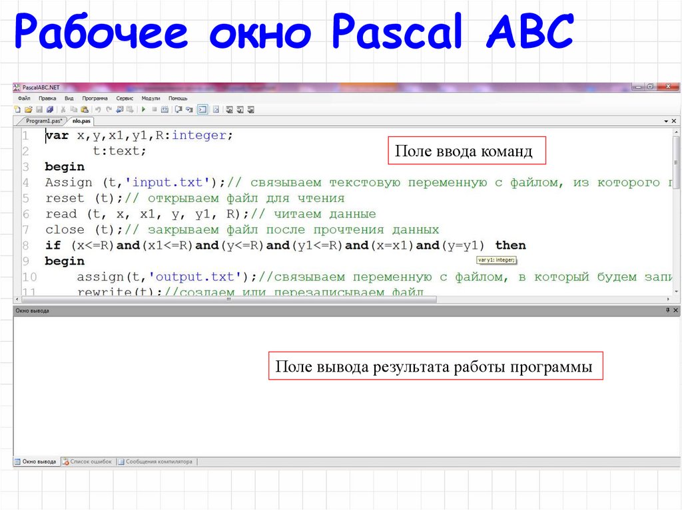Click the Copy icon in toolbar

(73, 110)
